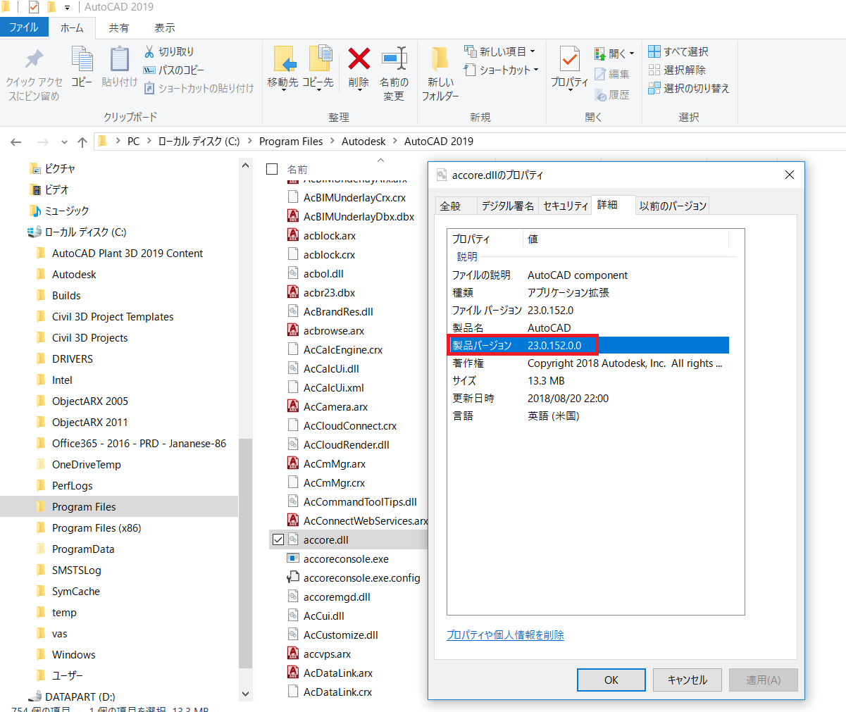Expand the chevron after Program Files in address bar
This screenshot has height=712, width=846.
tap(332, 142)
